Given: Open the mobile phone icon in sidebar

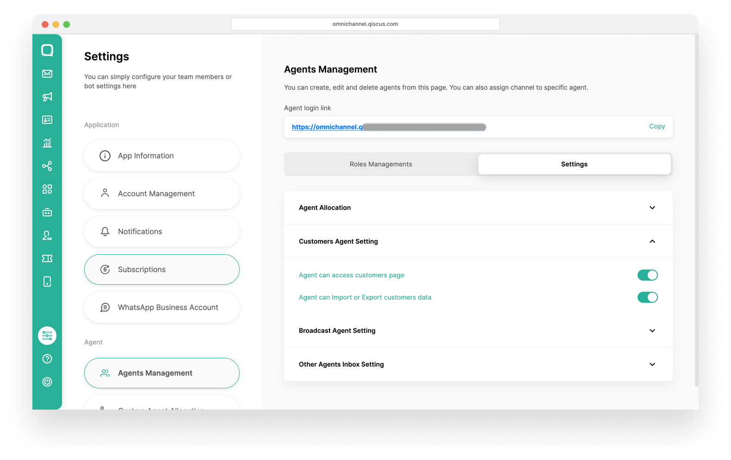Looking at the screenshot, I should click(x=47, y=282).
